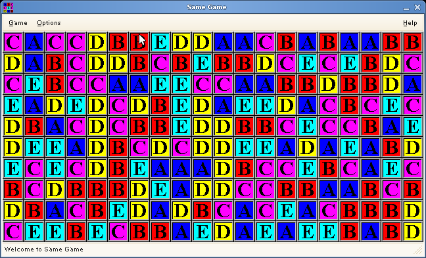Click the only cyan E tile in the top row
This screenshot has width=426, height=258.
160,42
